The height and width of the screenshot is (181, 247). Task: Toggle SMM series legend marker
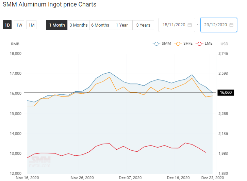[x=156, y=44]
